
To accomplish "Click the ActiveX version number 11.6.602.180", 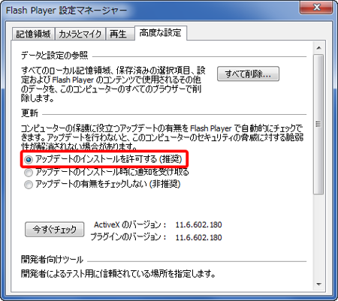I will coord(198,224).
